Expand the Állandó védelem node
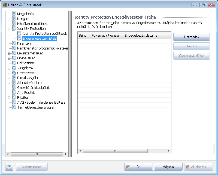 pos(9,83)
